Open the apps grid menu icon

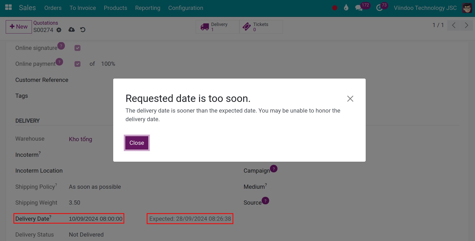coord(9,7)
